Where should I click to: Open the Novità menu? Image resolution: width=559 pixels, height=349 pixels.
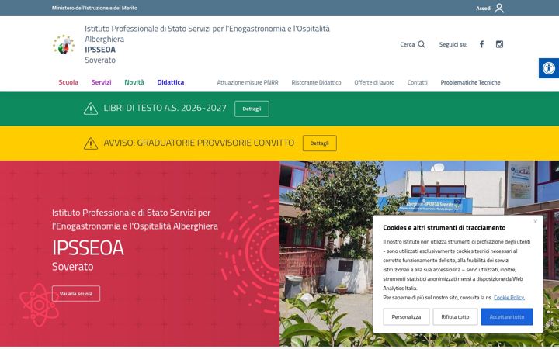point(134,82)
